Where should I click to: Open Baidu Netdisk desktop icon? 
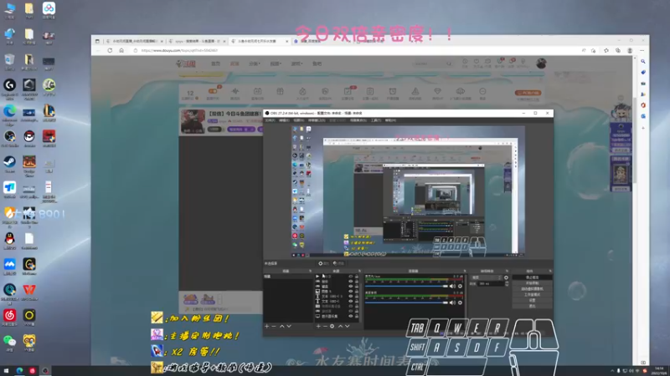click(x=49, y=10)
